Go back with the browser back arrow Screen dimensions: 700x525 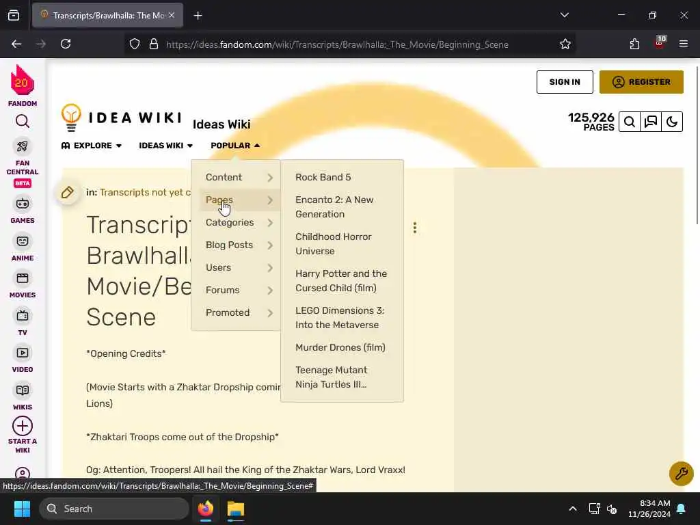tap(16, 44)
